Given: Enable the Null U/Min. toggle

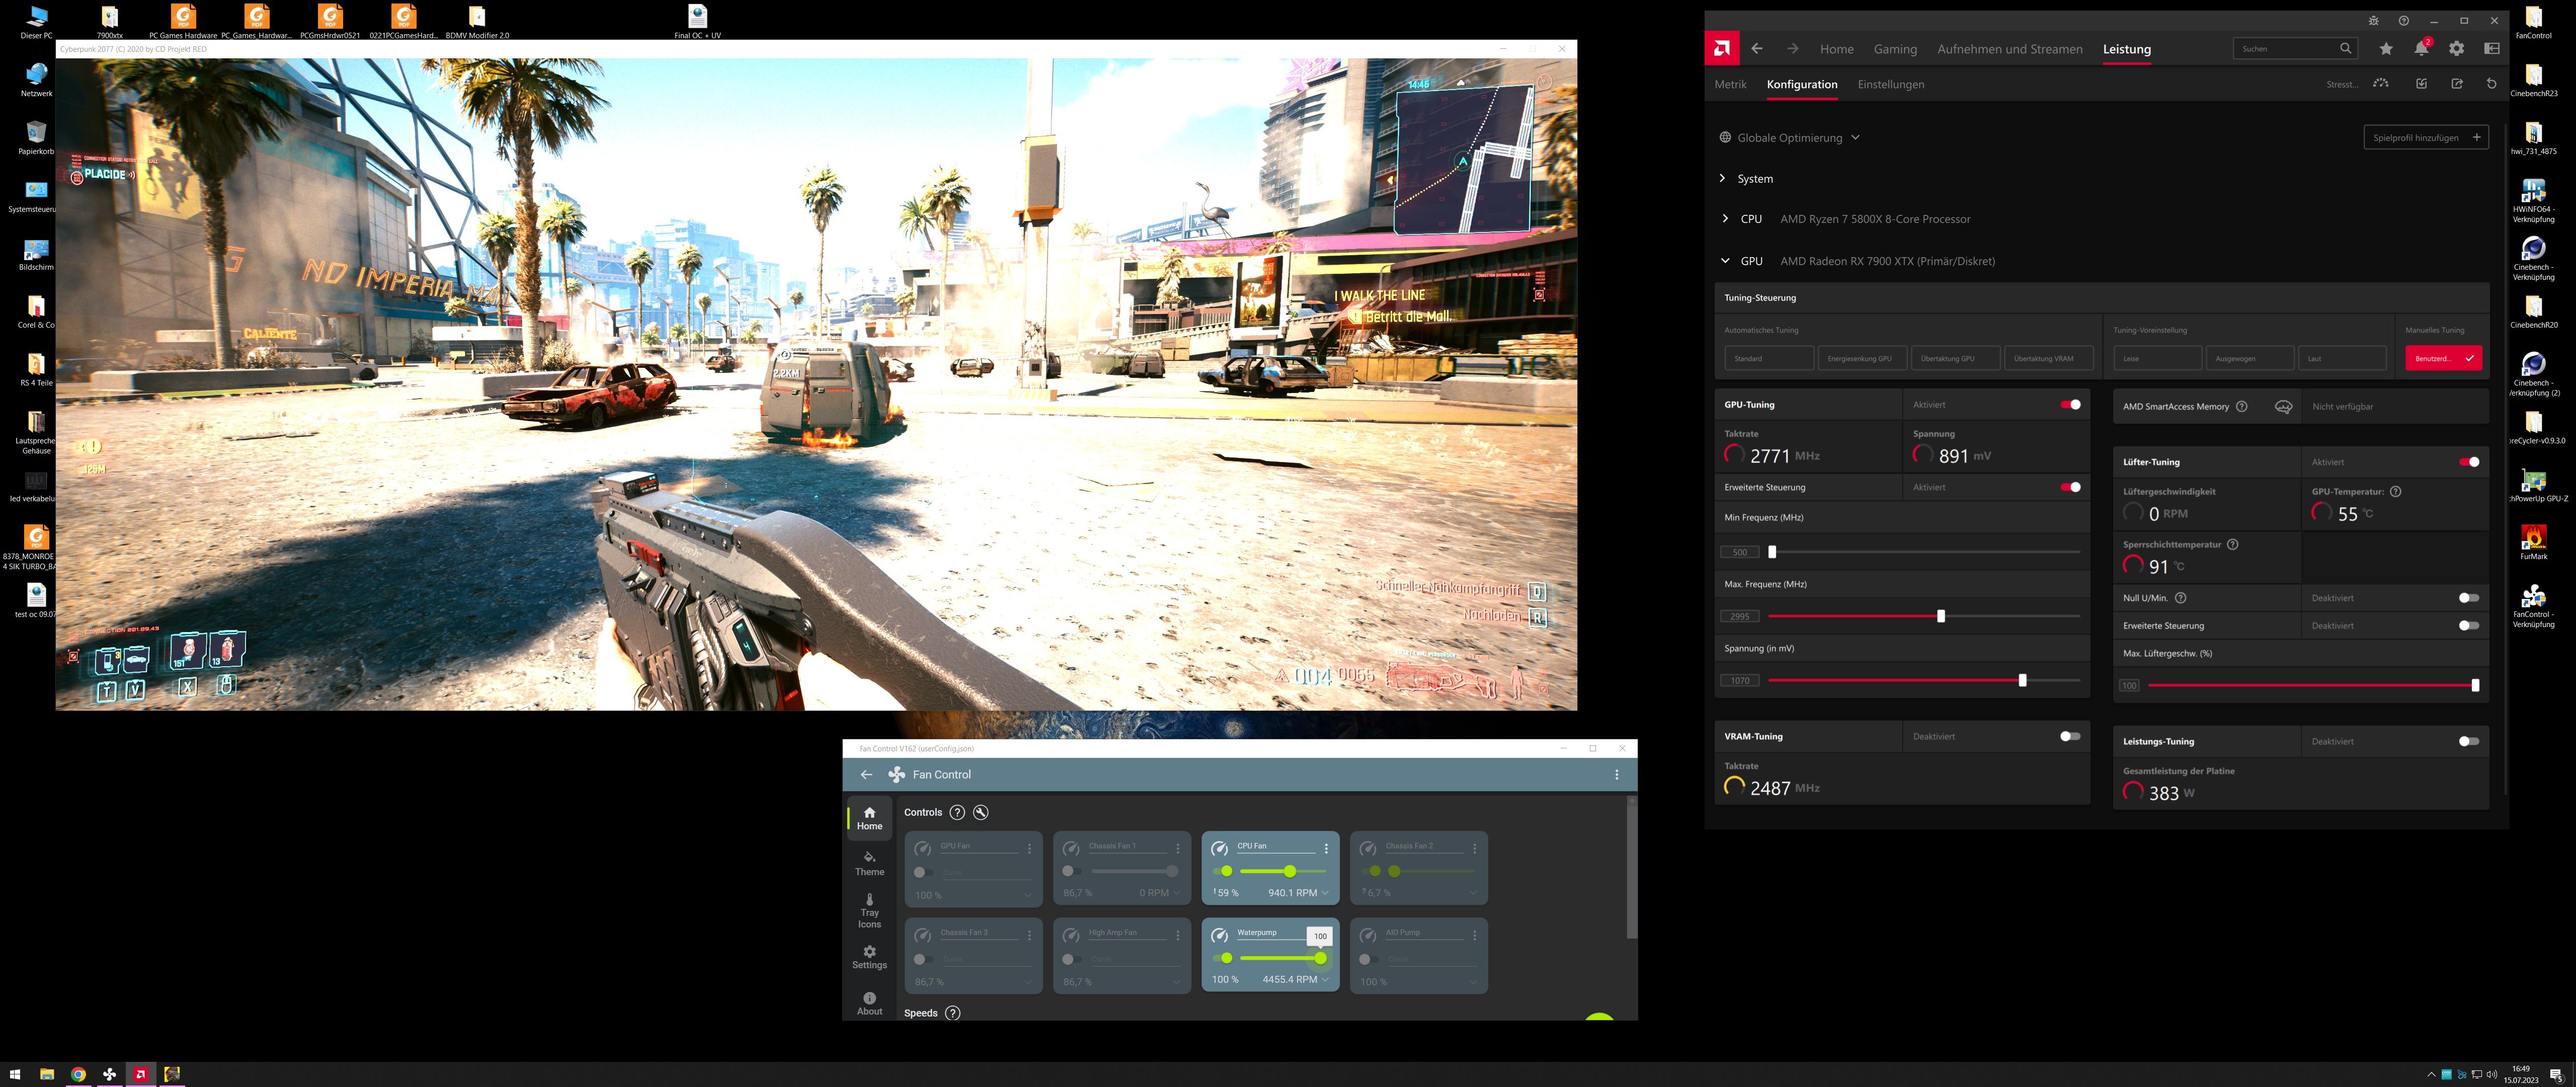Looking at the screenshot, I should 2468,598.
